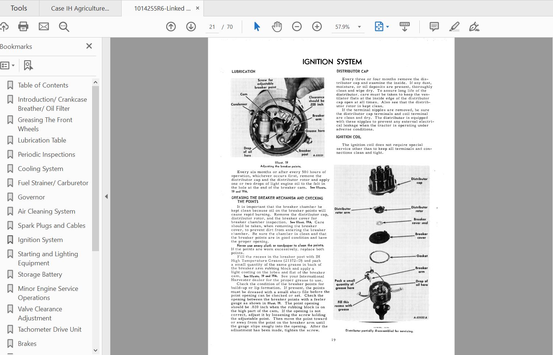
Task: Switch to the Tools tab
Action: point(19,8)
